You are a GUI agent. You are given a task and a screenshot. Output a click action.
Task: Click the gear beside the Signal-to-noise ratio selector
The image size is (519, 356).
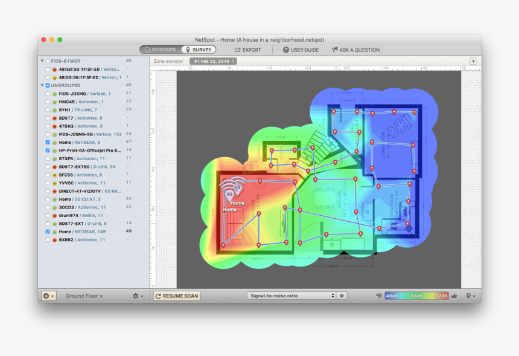point(342,296)
